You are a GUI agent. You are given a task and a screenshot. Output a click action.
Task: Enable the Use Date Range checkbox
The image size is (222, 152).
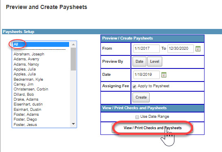coord(137,117)
